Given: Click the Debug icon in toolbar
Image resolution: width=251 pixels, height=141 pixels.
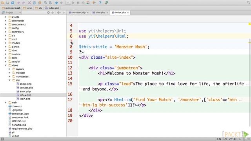Looking at the screenshot, I should 78,3.
